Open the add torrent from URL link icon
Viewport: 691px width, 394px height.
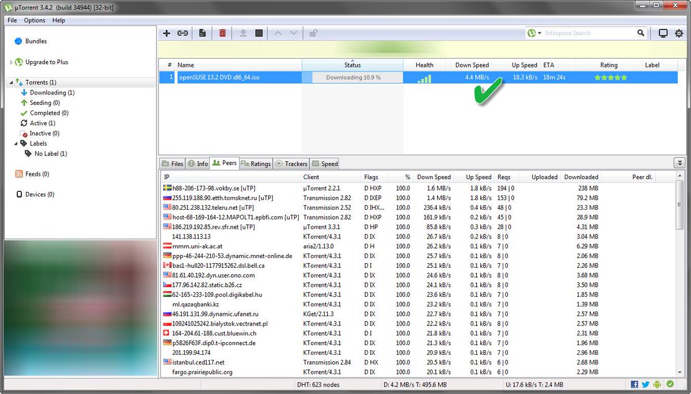point(183,33)
